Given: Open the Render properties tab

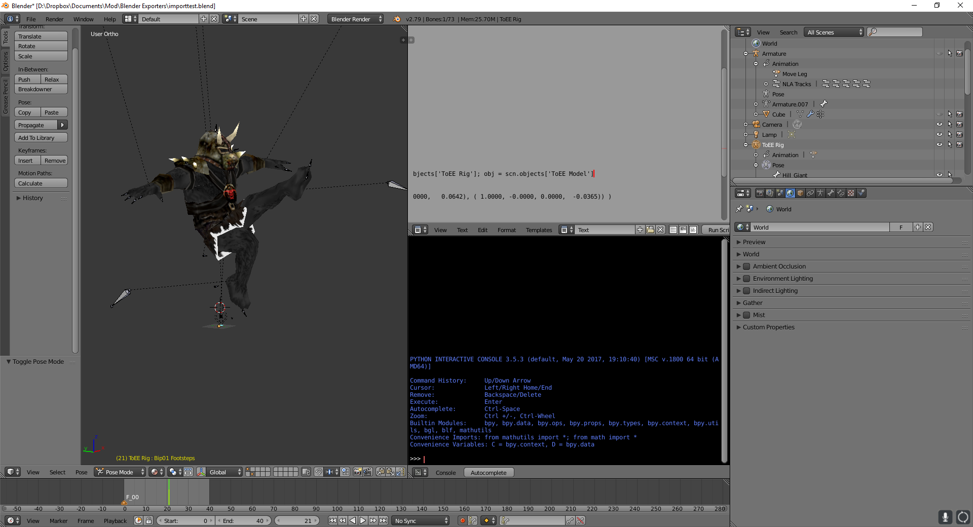Looking at the screenshot, I should pos(760,193).
